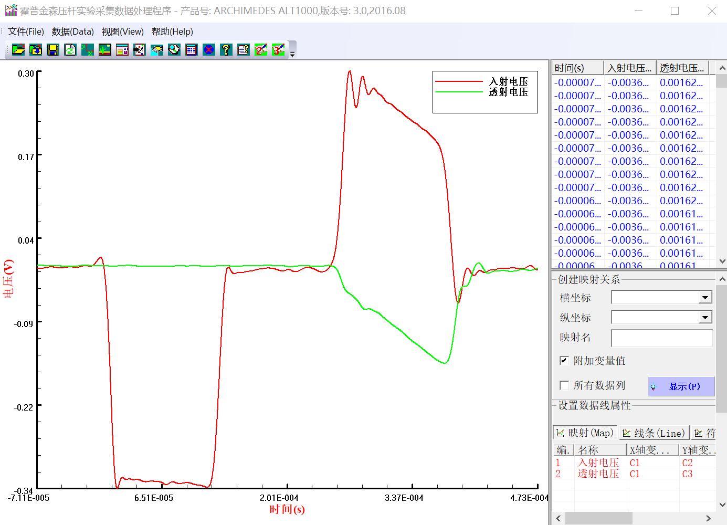This screenshot has width=727, height=525.
Task: Click the color palette toolbar icon
Action: 174,50
